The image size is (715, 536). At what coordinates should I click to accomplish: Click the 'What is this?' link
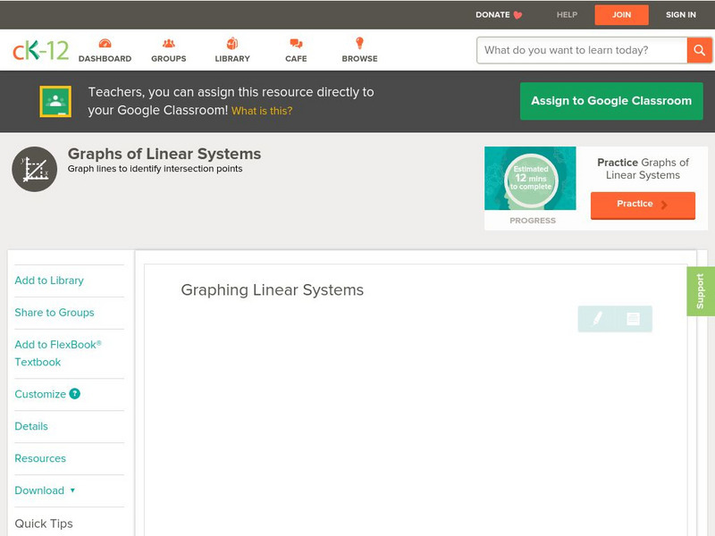click(262, 112)
